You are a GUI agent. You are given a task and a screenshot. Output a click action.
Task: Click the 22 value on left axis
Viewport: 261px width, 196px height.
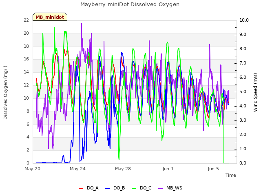click(26, 20)
